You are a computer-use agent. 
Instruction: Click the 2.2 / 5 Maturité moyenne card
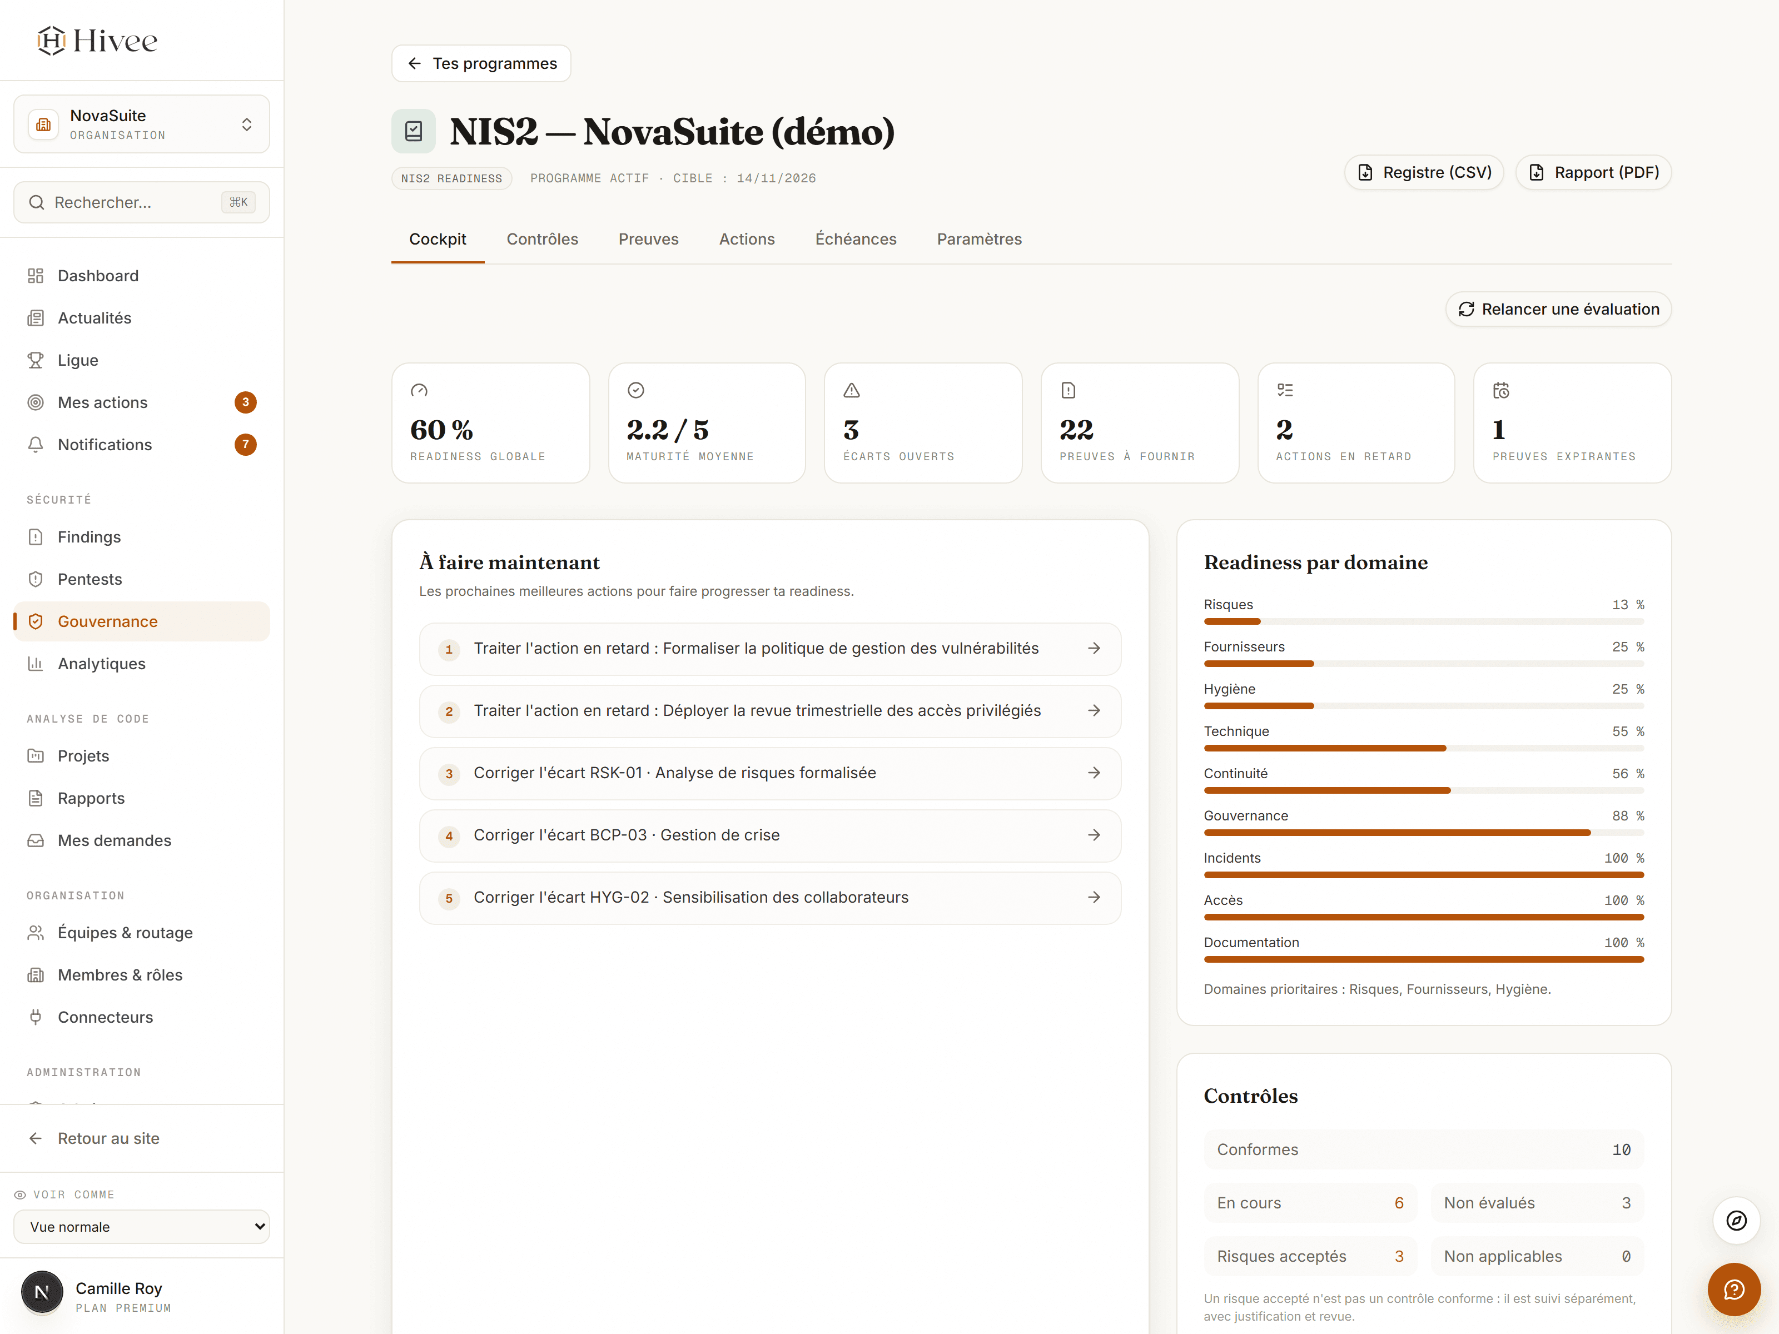pyautogui.click(x=707, y=423)
